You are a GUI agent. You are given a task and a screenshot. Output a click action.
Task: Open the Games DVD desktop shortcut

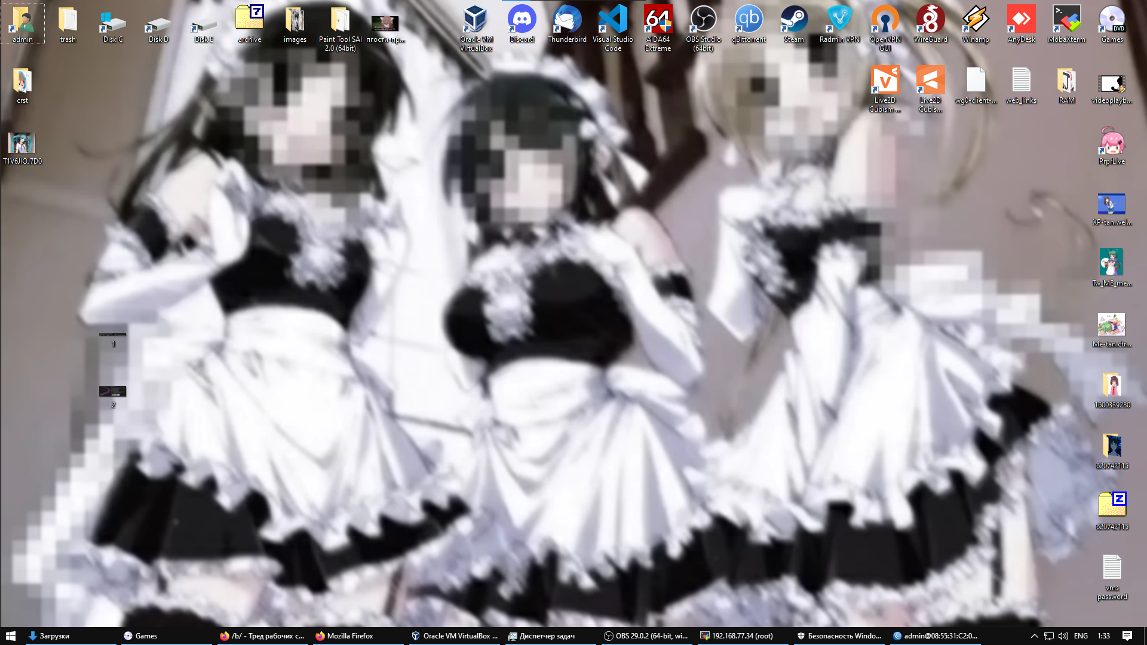1112,24
